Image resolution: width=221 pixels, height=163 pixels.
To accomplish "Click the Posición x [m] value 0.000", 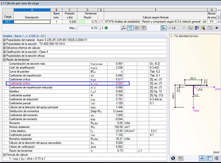I will coord(69,22).
